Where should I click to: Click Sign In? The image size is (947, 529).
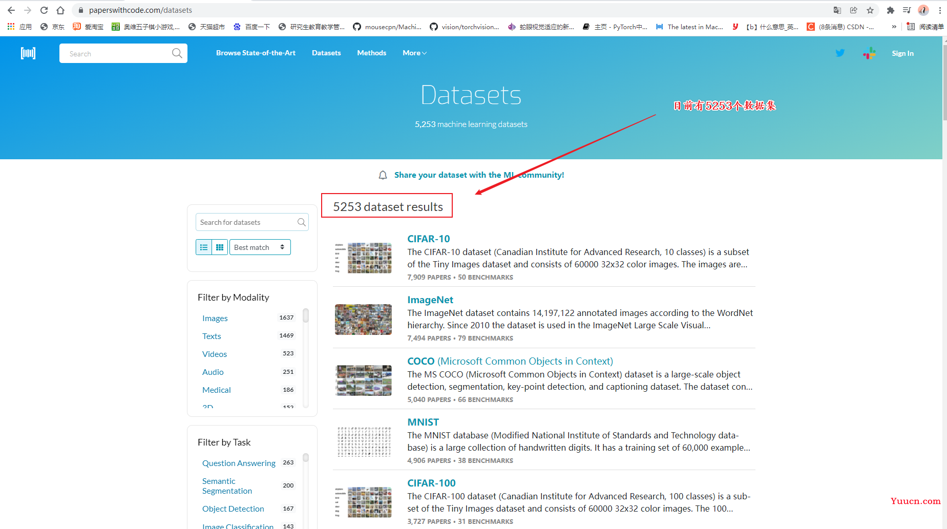point(902,53)
